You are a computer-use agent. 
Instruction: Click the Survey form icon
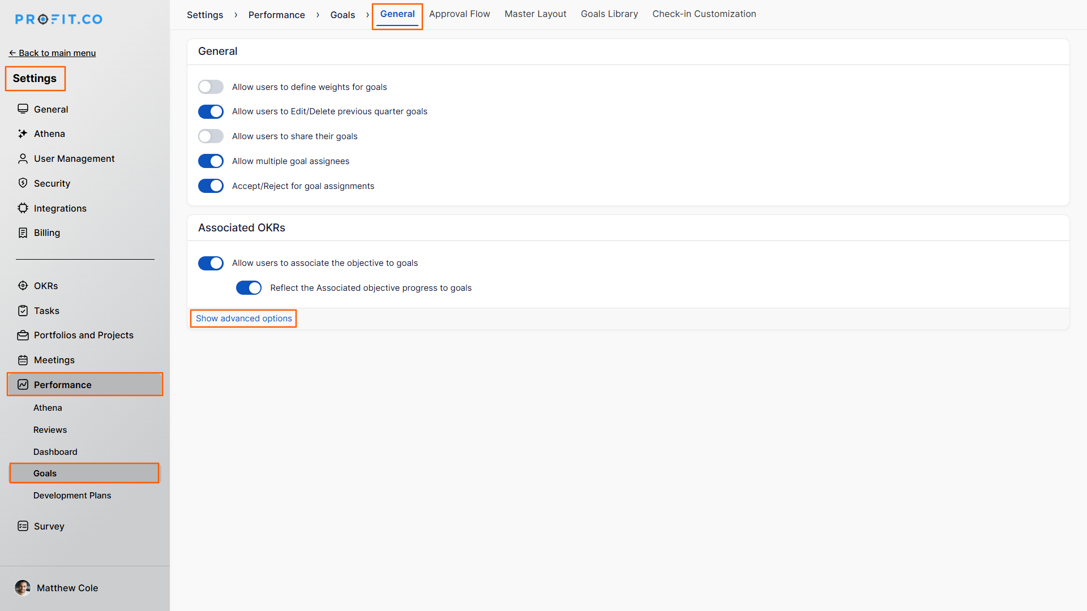(x=23, y=526)
